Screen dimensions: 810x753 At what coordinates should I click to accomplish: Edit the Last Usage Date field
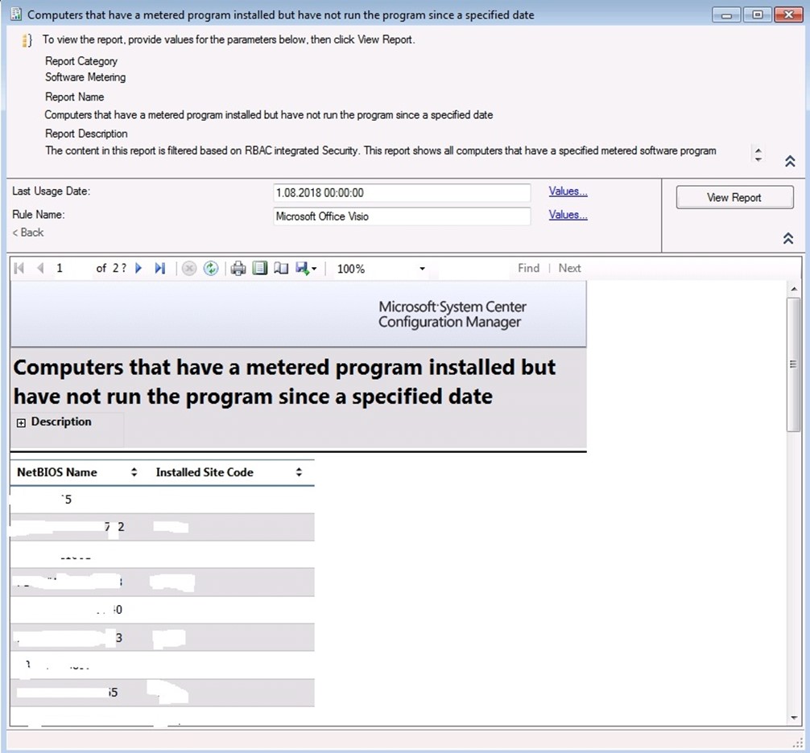pos(402,193)
